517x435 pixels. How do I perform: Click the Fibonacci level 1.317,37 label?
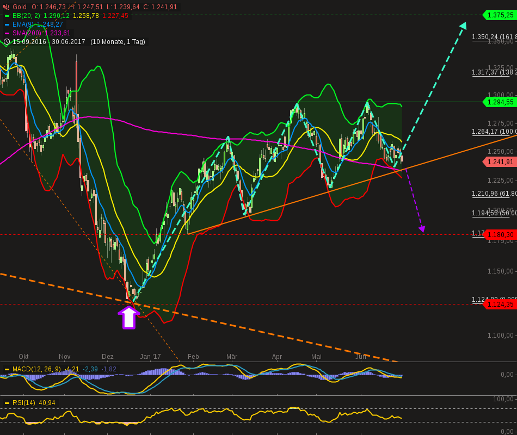click(x=494, y=72)
